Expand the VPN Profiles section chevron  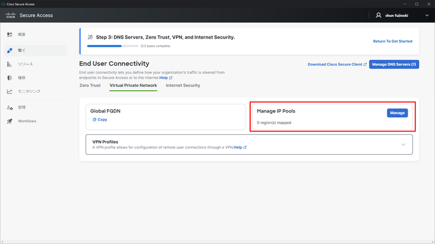pos(403,145)
